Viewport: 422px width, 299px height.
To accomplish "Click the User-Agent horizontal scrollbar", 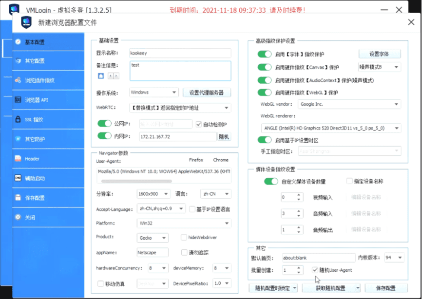I will click(x=136, y=181).
